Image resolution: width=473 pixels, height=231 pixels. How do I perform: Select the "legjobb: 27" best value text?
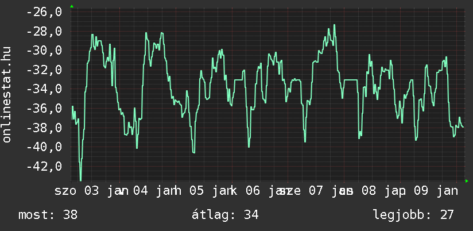(x=413, y=215)
